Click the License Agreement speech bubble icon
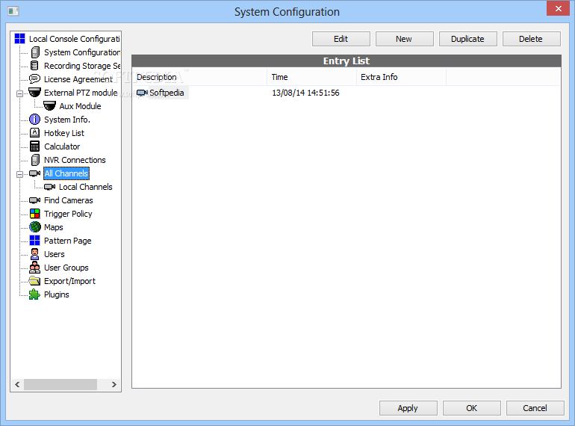Image resolution: width=575 pixels, height=426 pixels. tap(34, 79)
